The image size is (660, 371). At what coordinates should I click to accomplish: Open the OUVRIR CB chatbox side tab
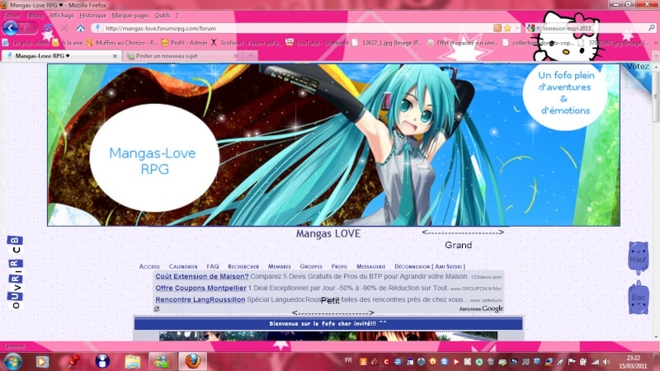(15, 273)
